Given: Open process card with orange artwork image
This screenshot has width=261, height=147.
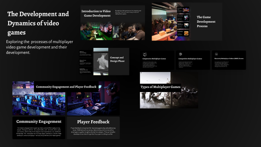Looking at the screenshot, I should click(x=183, y=33).
